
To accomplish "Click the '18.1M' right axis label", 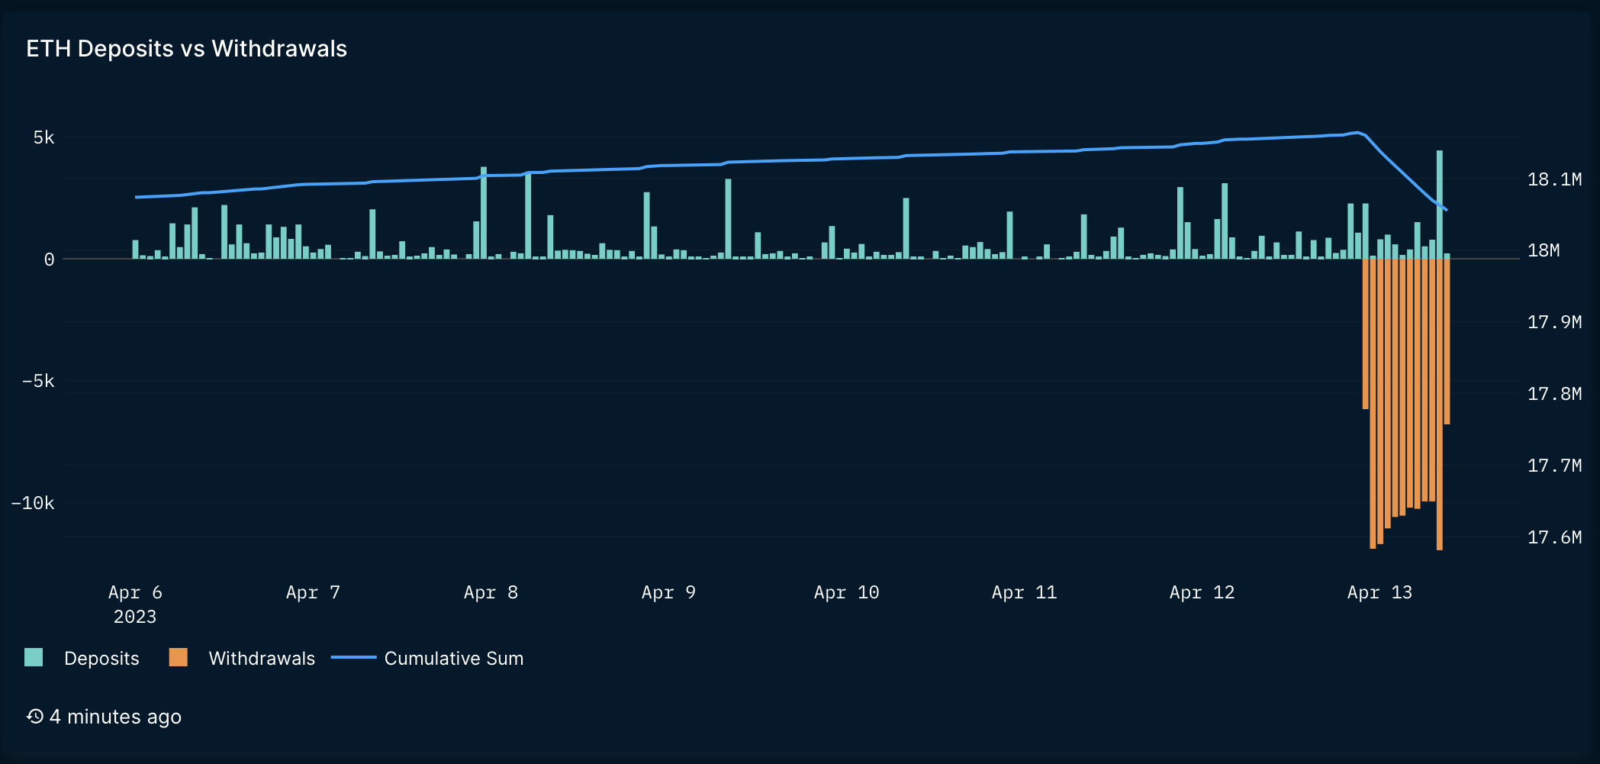I will tap(1554, 179).
